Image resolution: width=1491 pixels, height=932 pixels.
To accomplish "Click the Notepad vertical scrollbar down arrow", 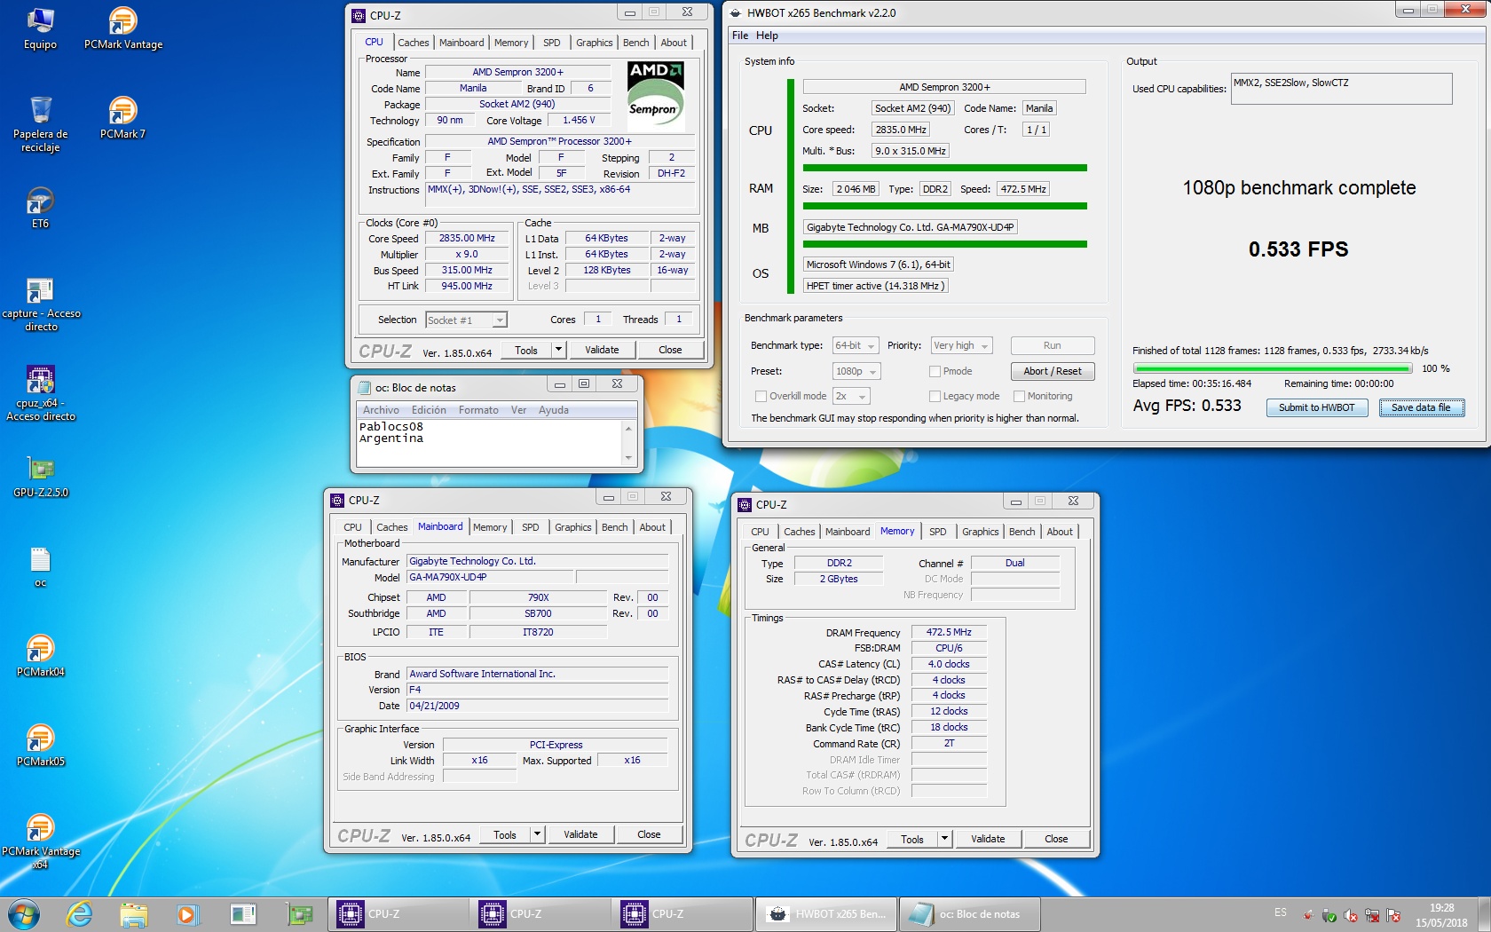I will click(628, 458).
